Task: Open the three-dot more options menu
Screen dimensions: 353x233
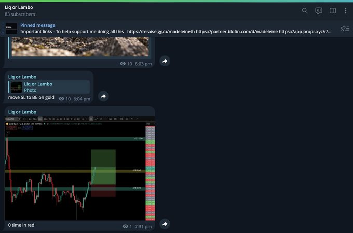Action: (x=345, y=11)
